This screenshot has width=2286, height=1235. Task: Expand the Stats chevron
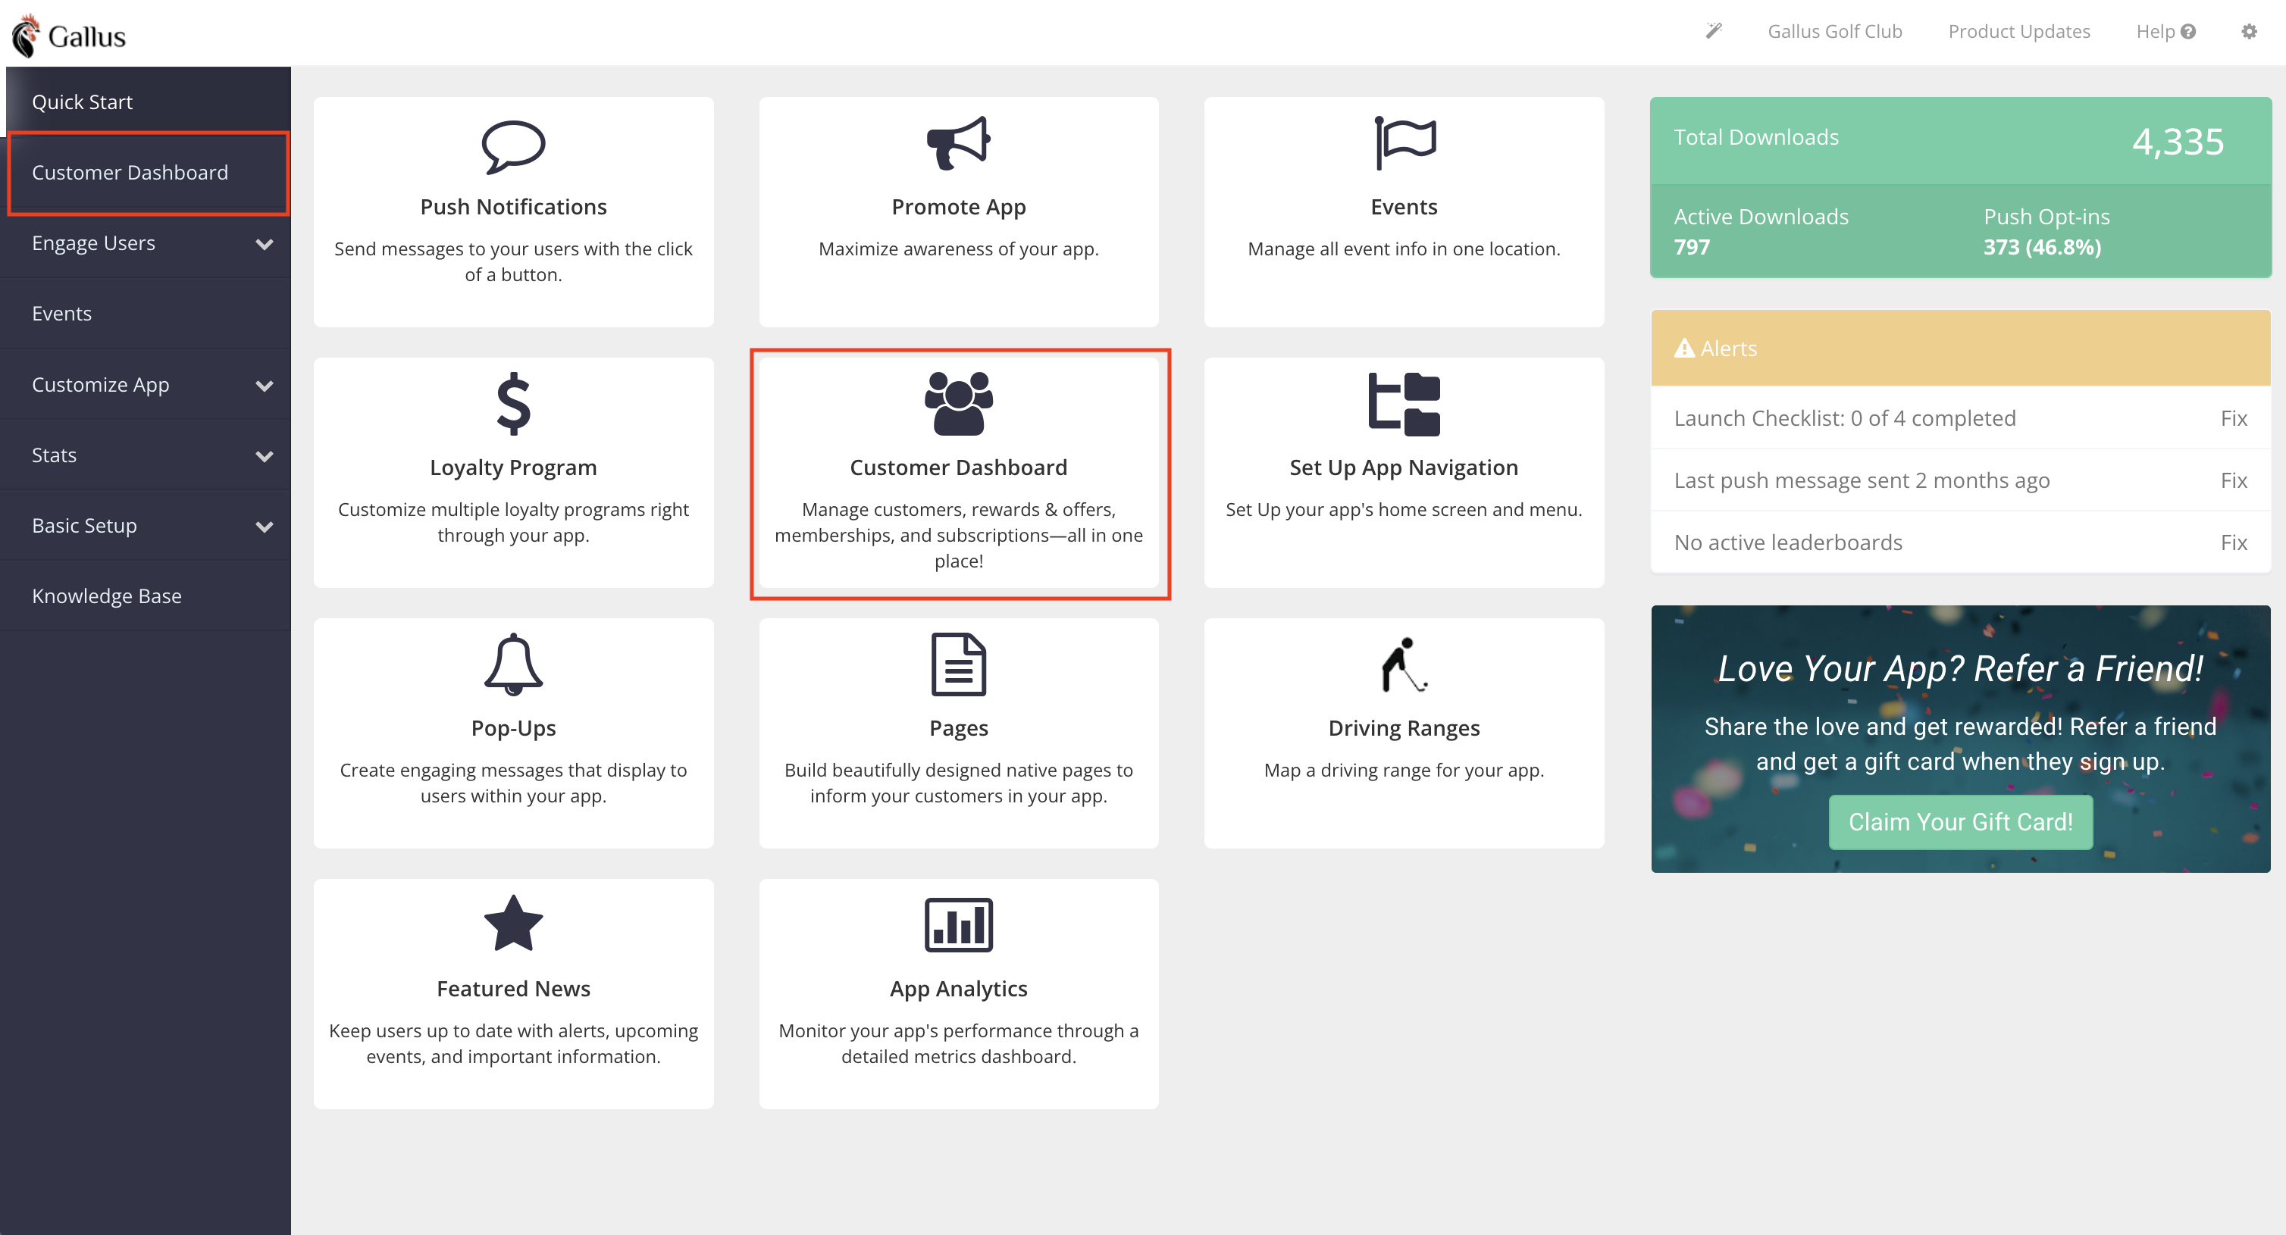(264, 456)
